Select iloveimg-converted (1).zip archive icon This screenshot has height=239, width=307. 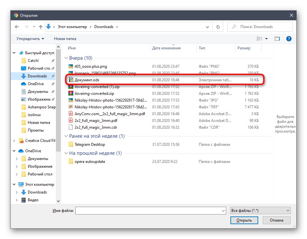(x=71, y=86)
